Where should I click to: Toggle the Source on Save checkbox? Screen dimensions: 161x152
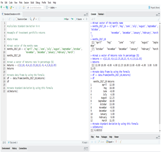click(17, 19)
